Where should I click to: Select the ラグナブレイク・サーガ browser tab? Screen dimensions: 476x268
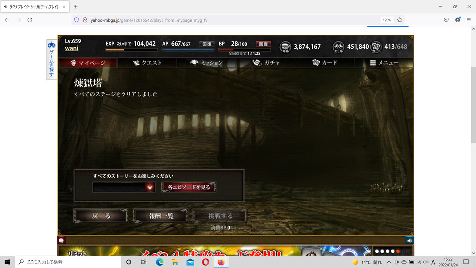(35, 6)
